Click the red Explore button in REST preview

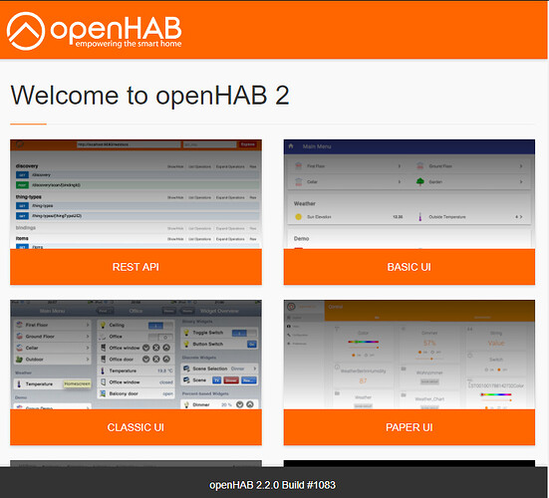248,144
